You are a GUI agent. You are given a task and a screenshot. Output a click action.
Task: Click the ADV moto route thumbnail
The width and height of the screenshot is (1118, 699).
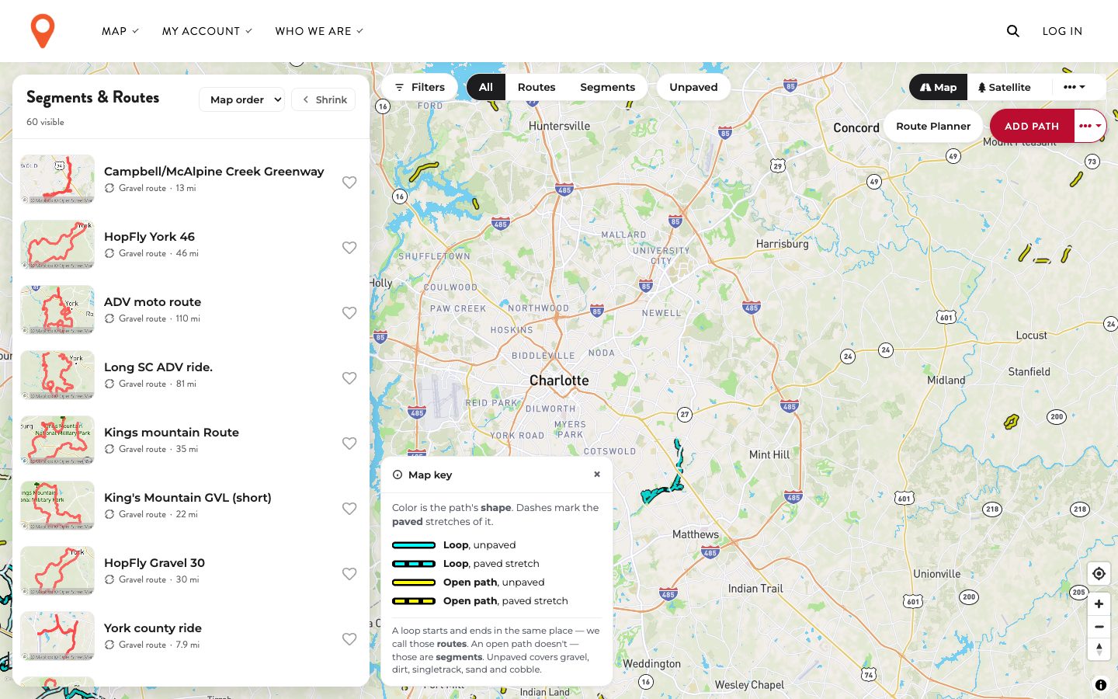[57, 310]
